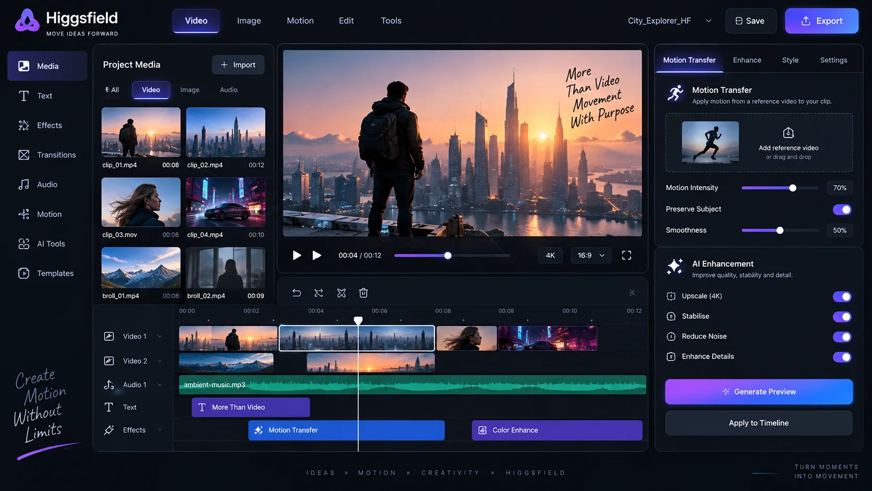Delete selected clip with trash icon

click(x=364, y=293)
